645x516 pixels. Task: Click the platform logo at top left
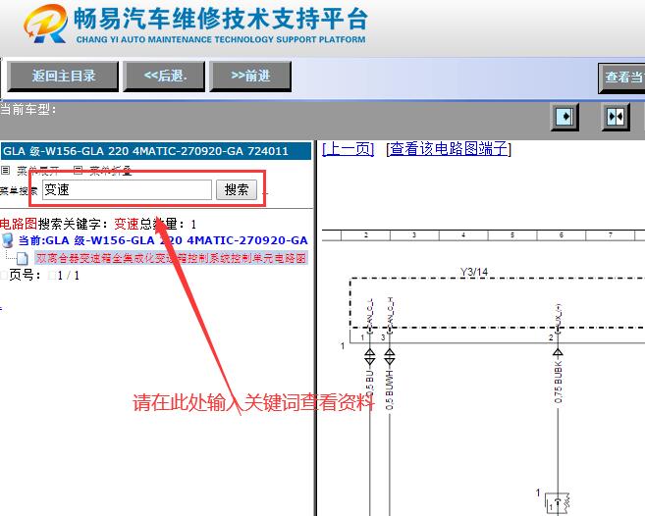(46, 24)
